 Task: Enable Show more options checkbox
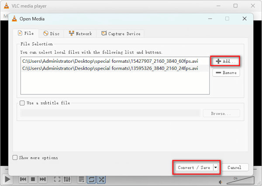pyautogui.click(x=15, y=158)
